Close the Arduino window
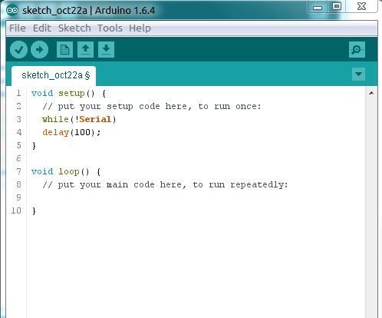This screenshot has width=382, height=318. [362, 6]
